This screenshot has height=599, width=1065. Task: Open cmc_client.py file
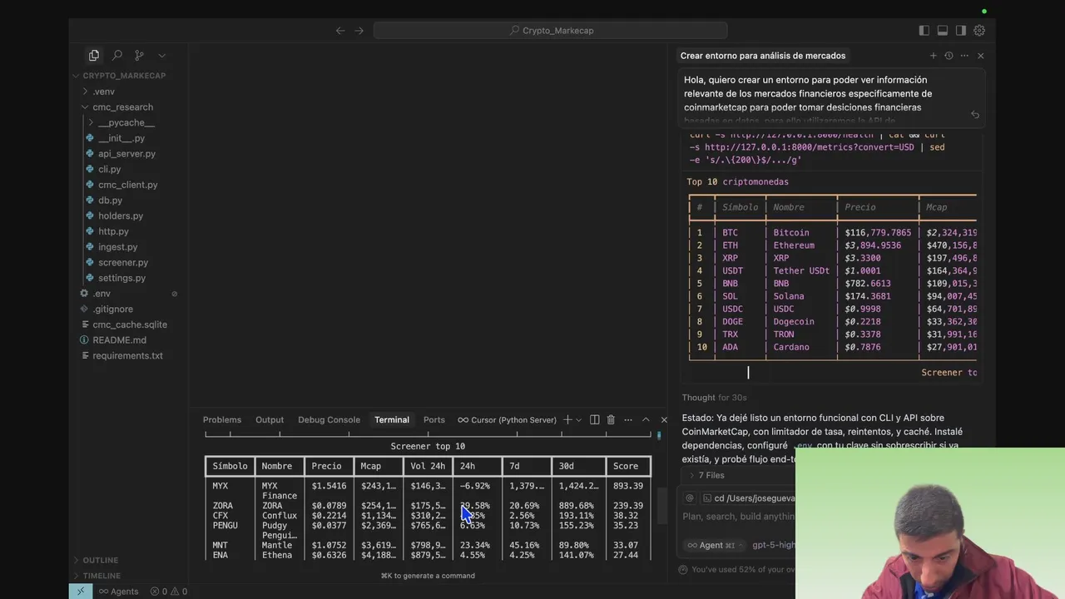[127, 185]
